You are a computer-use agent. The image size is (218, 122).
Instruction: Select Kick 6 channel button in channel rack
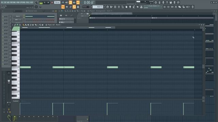[18, 16]
